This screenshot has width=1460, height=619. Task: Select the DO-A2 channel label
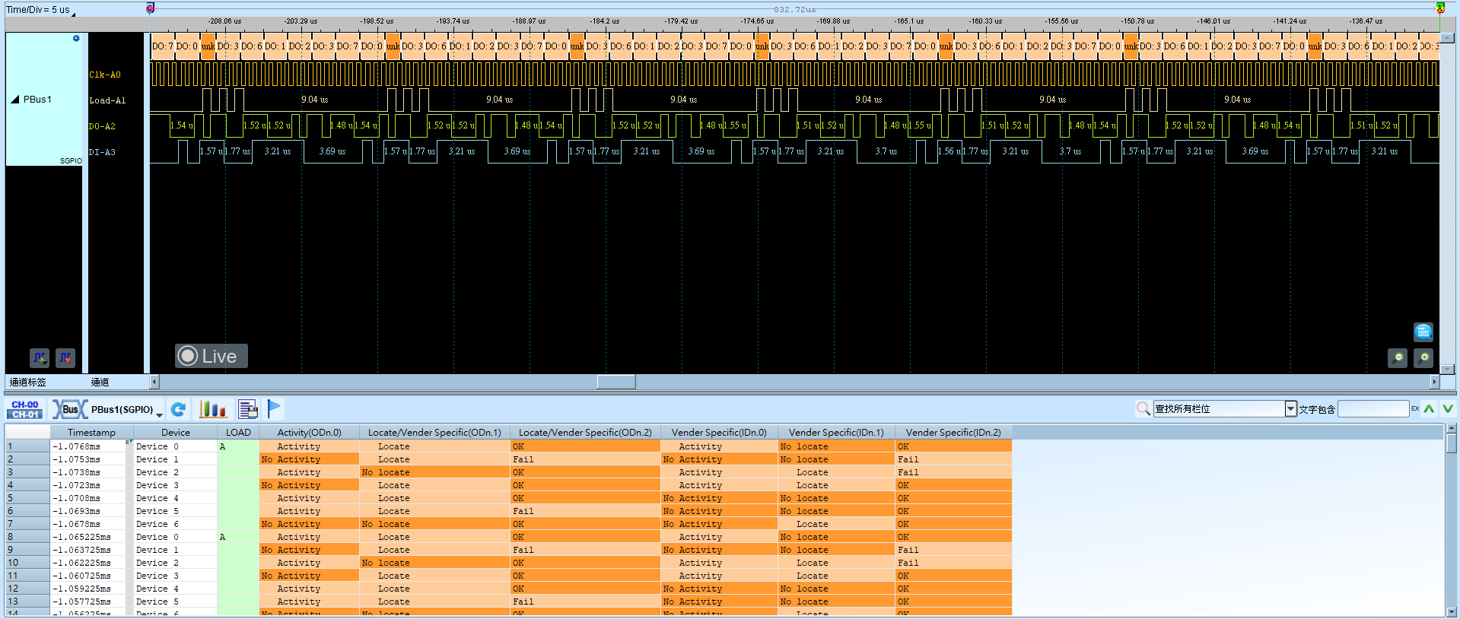[102, 126]
